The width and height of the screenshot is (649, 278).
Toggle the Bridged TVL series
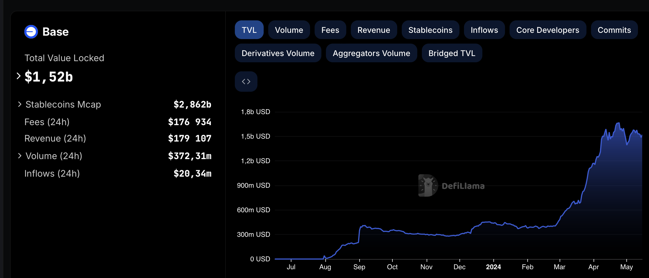[x=452, y=53]
